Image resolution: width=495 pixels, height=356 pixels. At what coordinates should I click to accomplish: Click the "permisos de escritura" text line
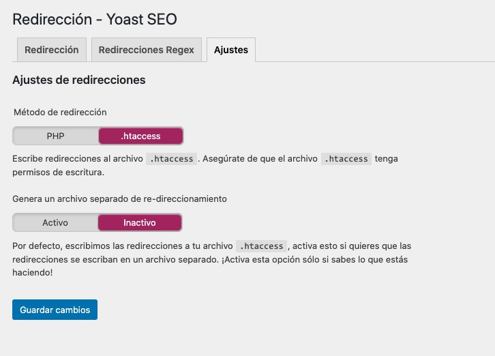(58, 173)
